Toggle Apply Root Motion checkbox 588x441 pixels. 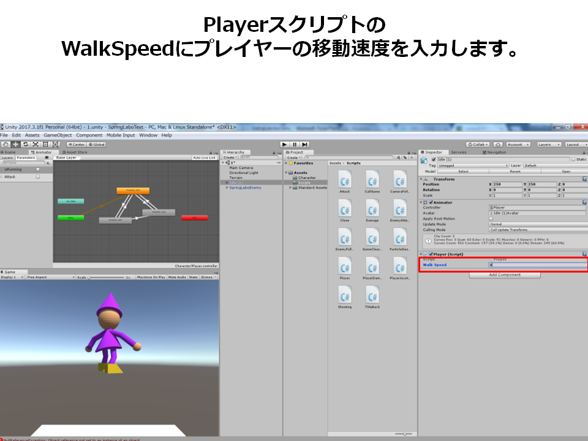[x=491, y=219]
